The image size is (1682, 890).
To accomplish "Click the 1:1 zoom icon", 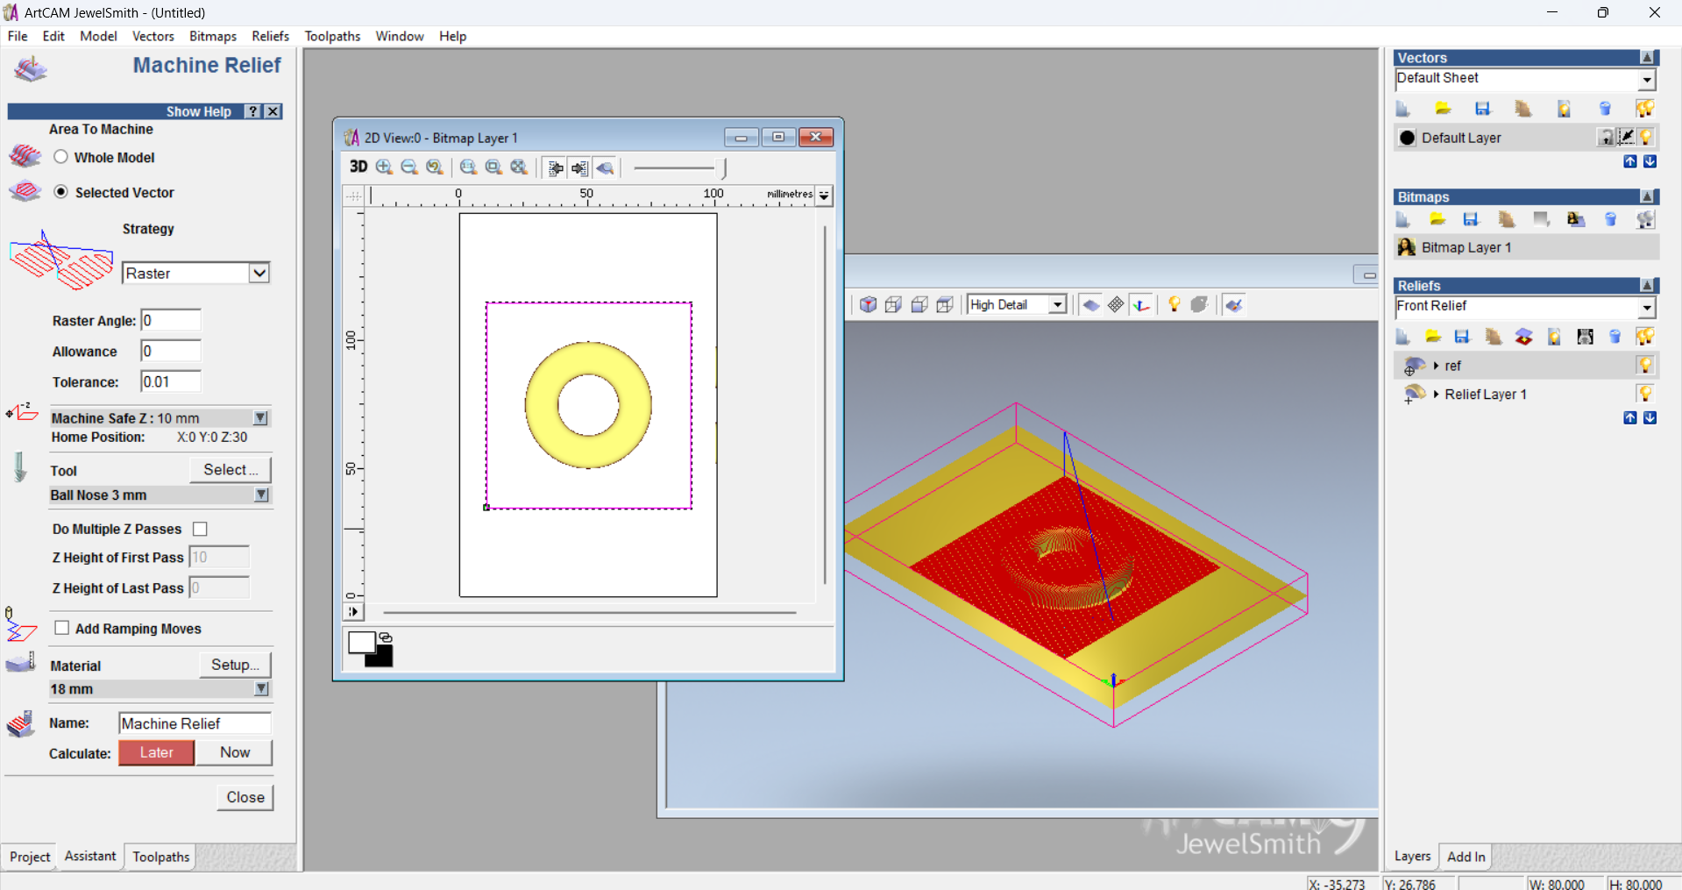I will (x=468, y=167).
